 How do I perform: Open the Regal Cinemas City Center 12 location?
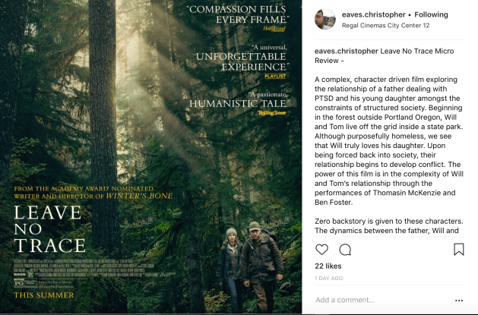pos(385,25)
